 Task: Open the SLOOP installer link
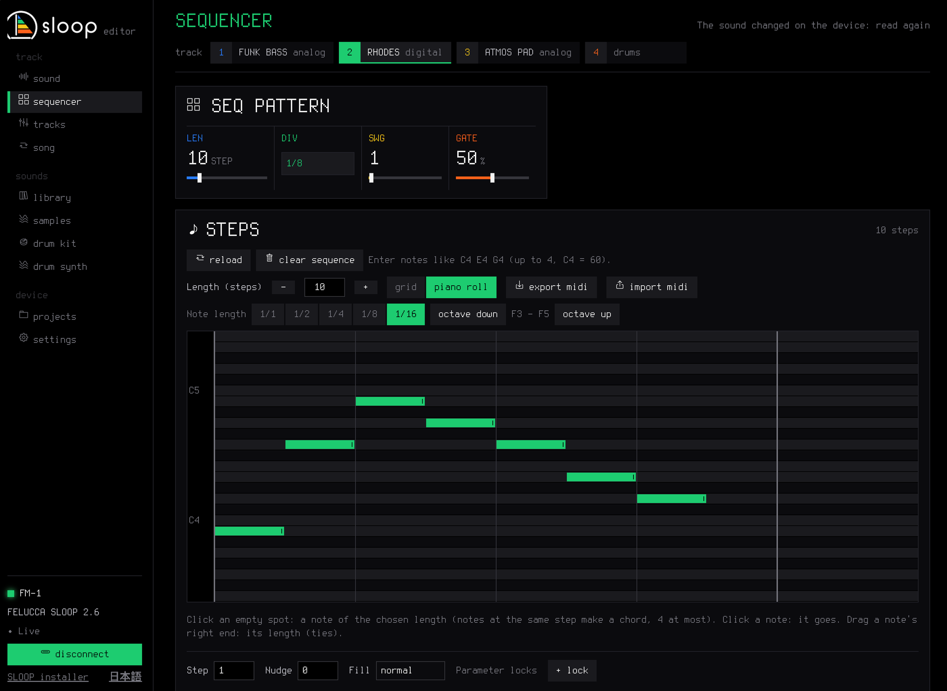48,677
